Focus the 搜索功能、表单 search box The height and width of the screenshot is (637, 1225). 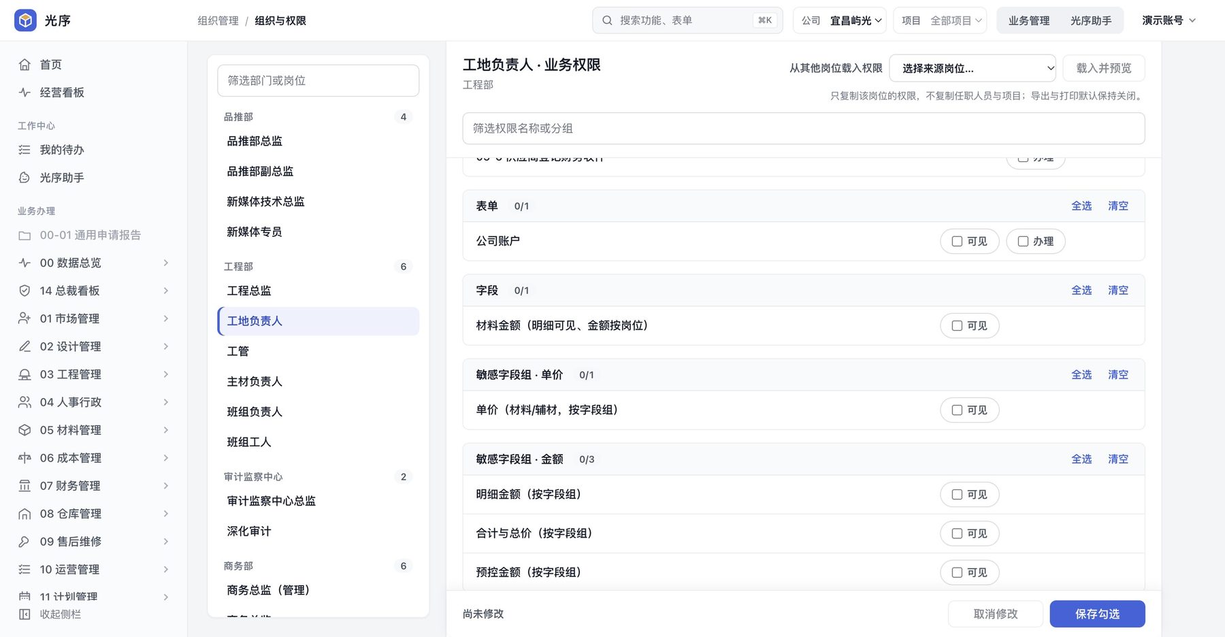click(x=687, y=20)
